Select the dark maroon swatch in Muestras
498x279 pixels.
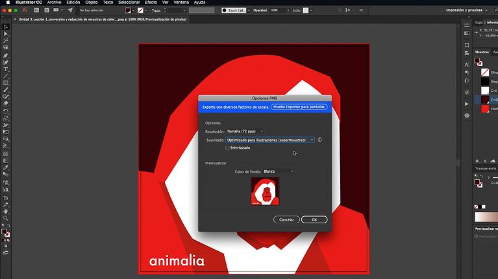pos(485,100)
